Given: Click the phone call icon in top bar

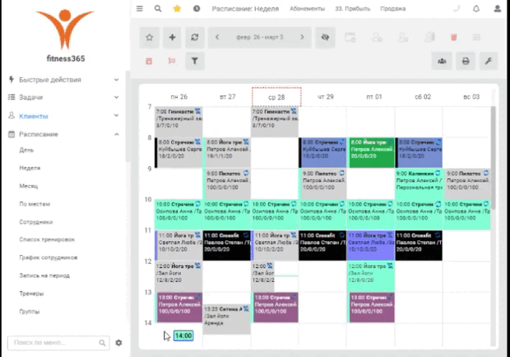Looking at the screenshot, I should click(457, 9).
